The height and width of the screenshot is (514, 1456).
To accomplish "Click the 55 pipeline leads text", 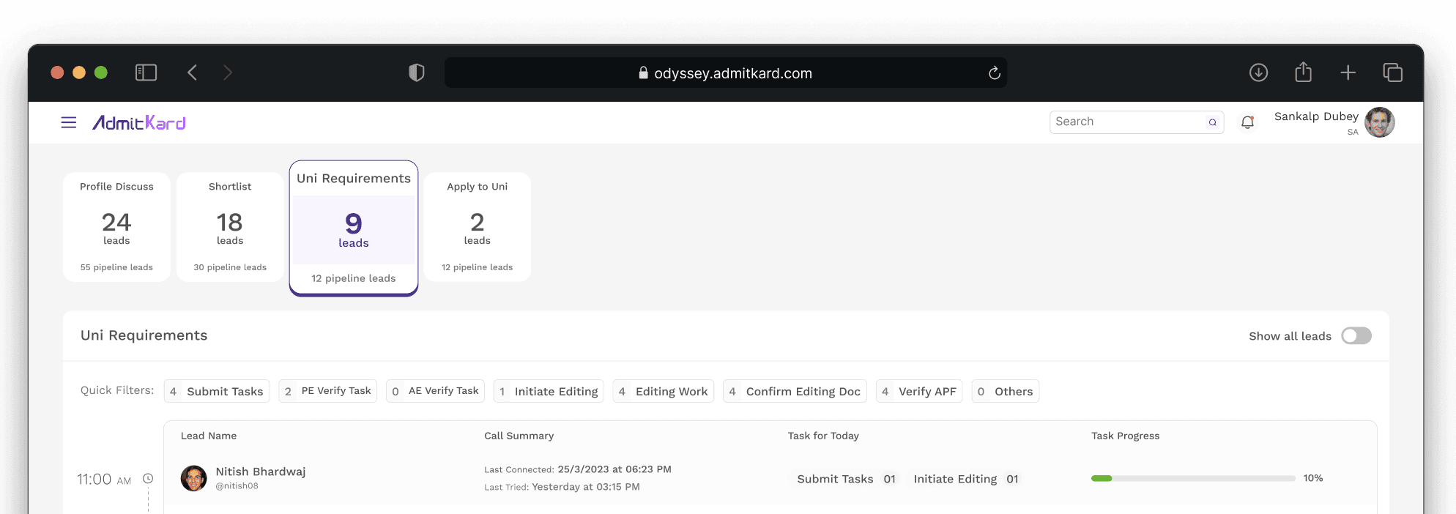I will pos(116,267).
